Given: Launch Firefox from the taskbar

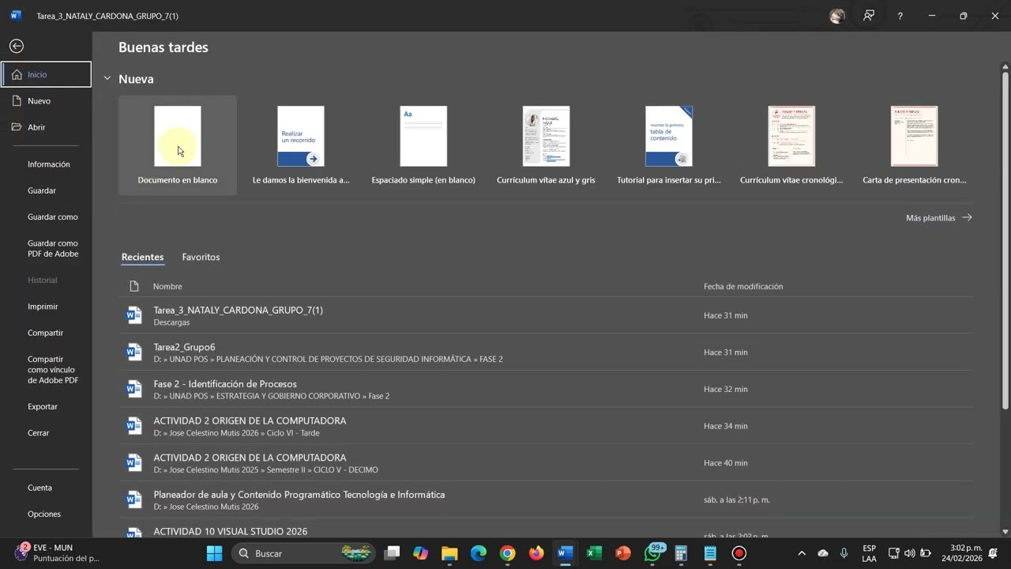Looking at the screenshot, I should (x=536, y=553).
